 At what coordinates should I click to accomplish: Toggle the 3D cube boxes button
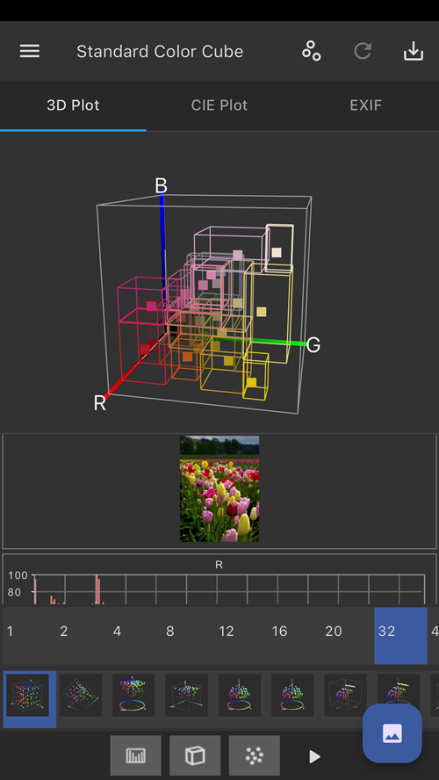tap(195, 755)
